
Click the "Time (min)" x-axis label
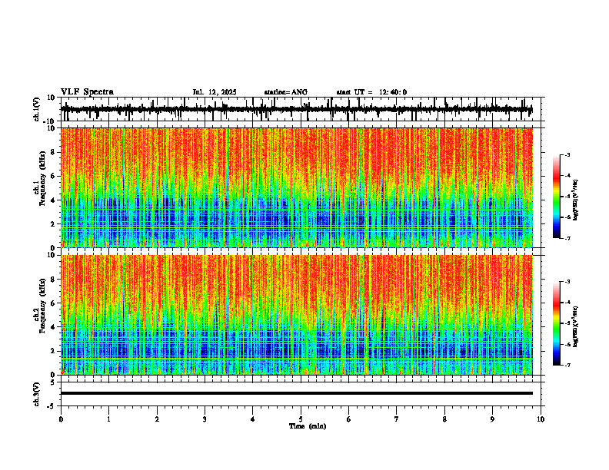[308, 426]
